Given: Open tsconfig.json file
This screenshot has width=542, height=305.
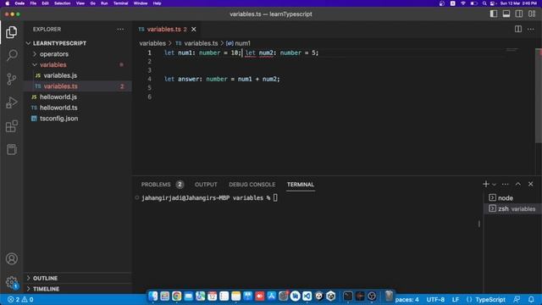Looking at the screenshot, I should tap(78, 119).
